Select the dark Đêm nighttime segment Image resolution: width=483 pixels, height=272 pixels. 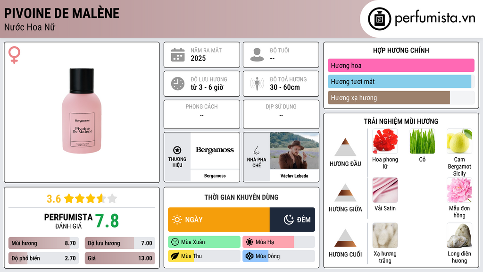pos(292,220)
